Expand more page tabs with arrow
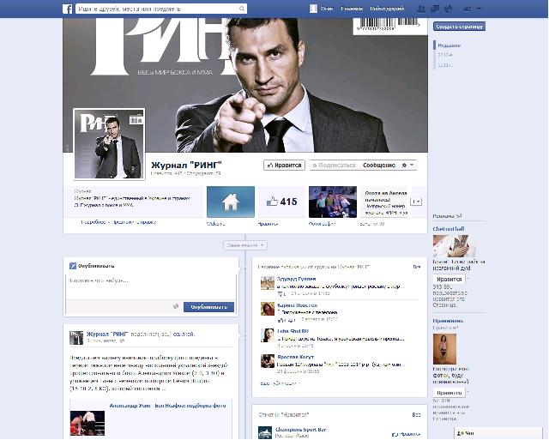Image resolution: width=549 pixels, height=440 pixels. [x=418, y=202]
